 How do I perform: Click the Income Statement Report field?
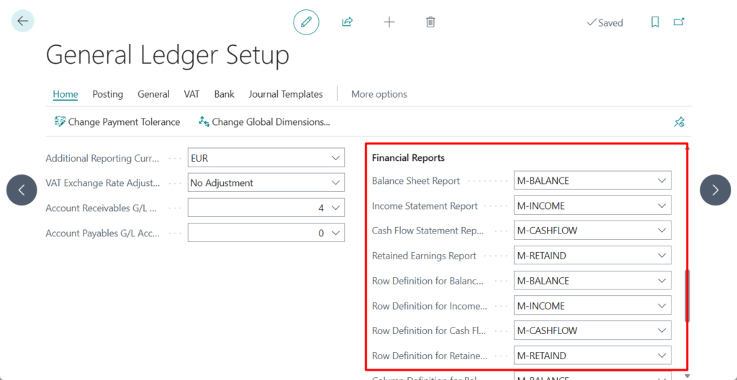pos(583,206)
